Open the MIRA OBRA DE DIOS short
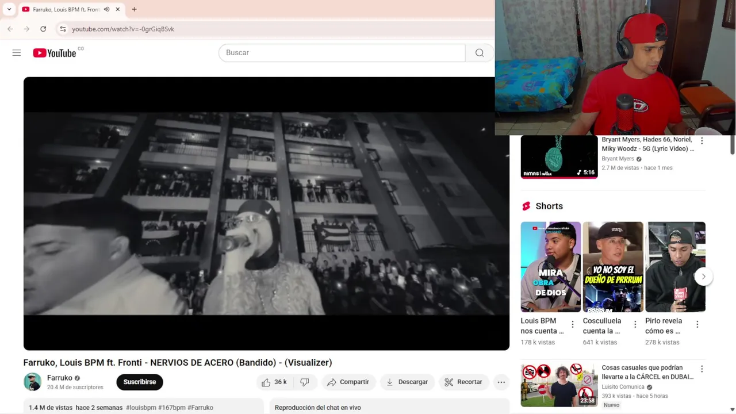This screenshot has height=414, width=736. (551, 267)
